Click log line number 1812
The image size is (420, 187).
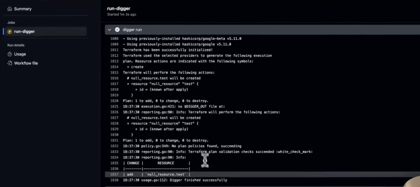(114, 56)
